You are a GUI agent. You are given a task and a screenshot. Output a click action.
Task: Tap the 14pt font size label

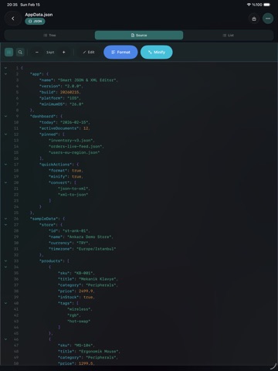click(50, 53)
